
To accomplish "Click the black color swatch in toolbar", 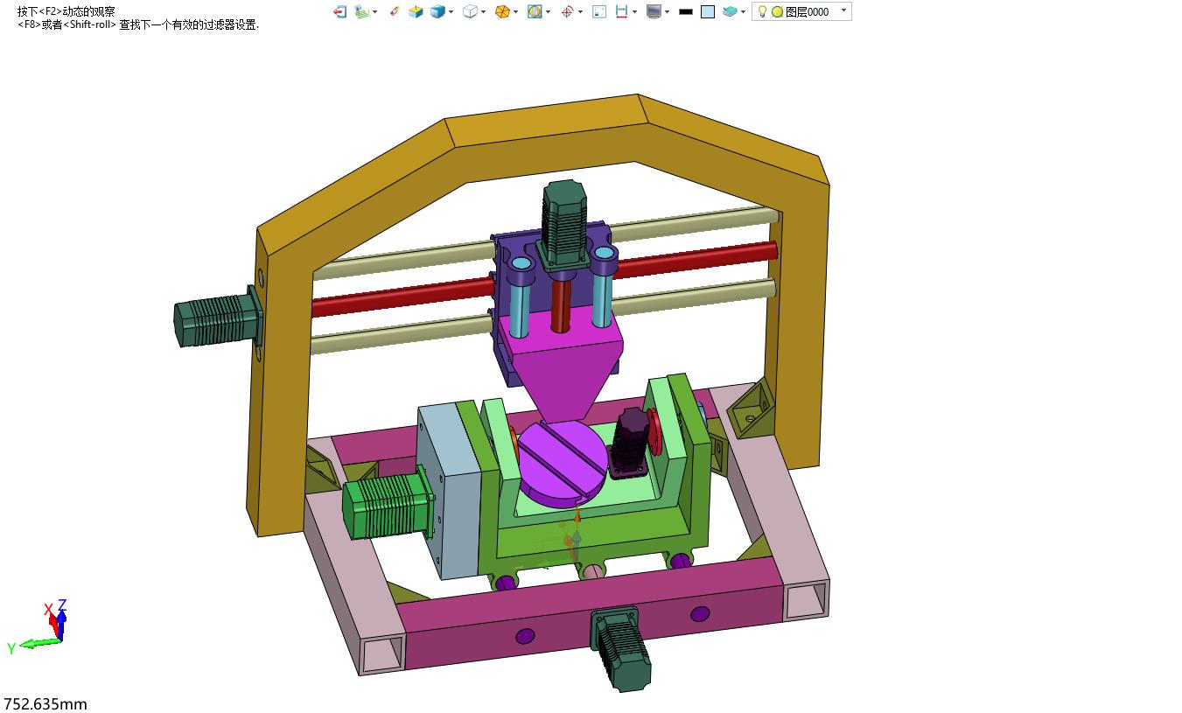I will [686, 12].
